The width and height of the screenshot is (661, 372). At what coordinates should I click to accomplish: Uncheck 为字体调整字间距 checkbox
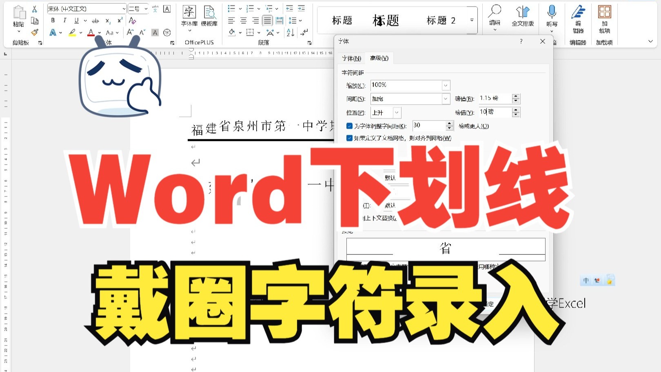(349, 126)
